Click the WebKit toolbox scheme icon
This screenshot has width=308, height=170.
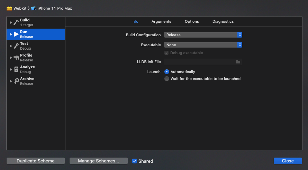[x=9, y=8]
